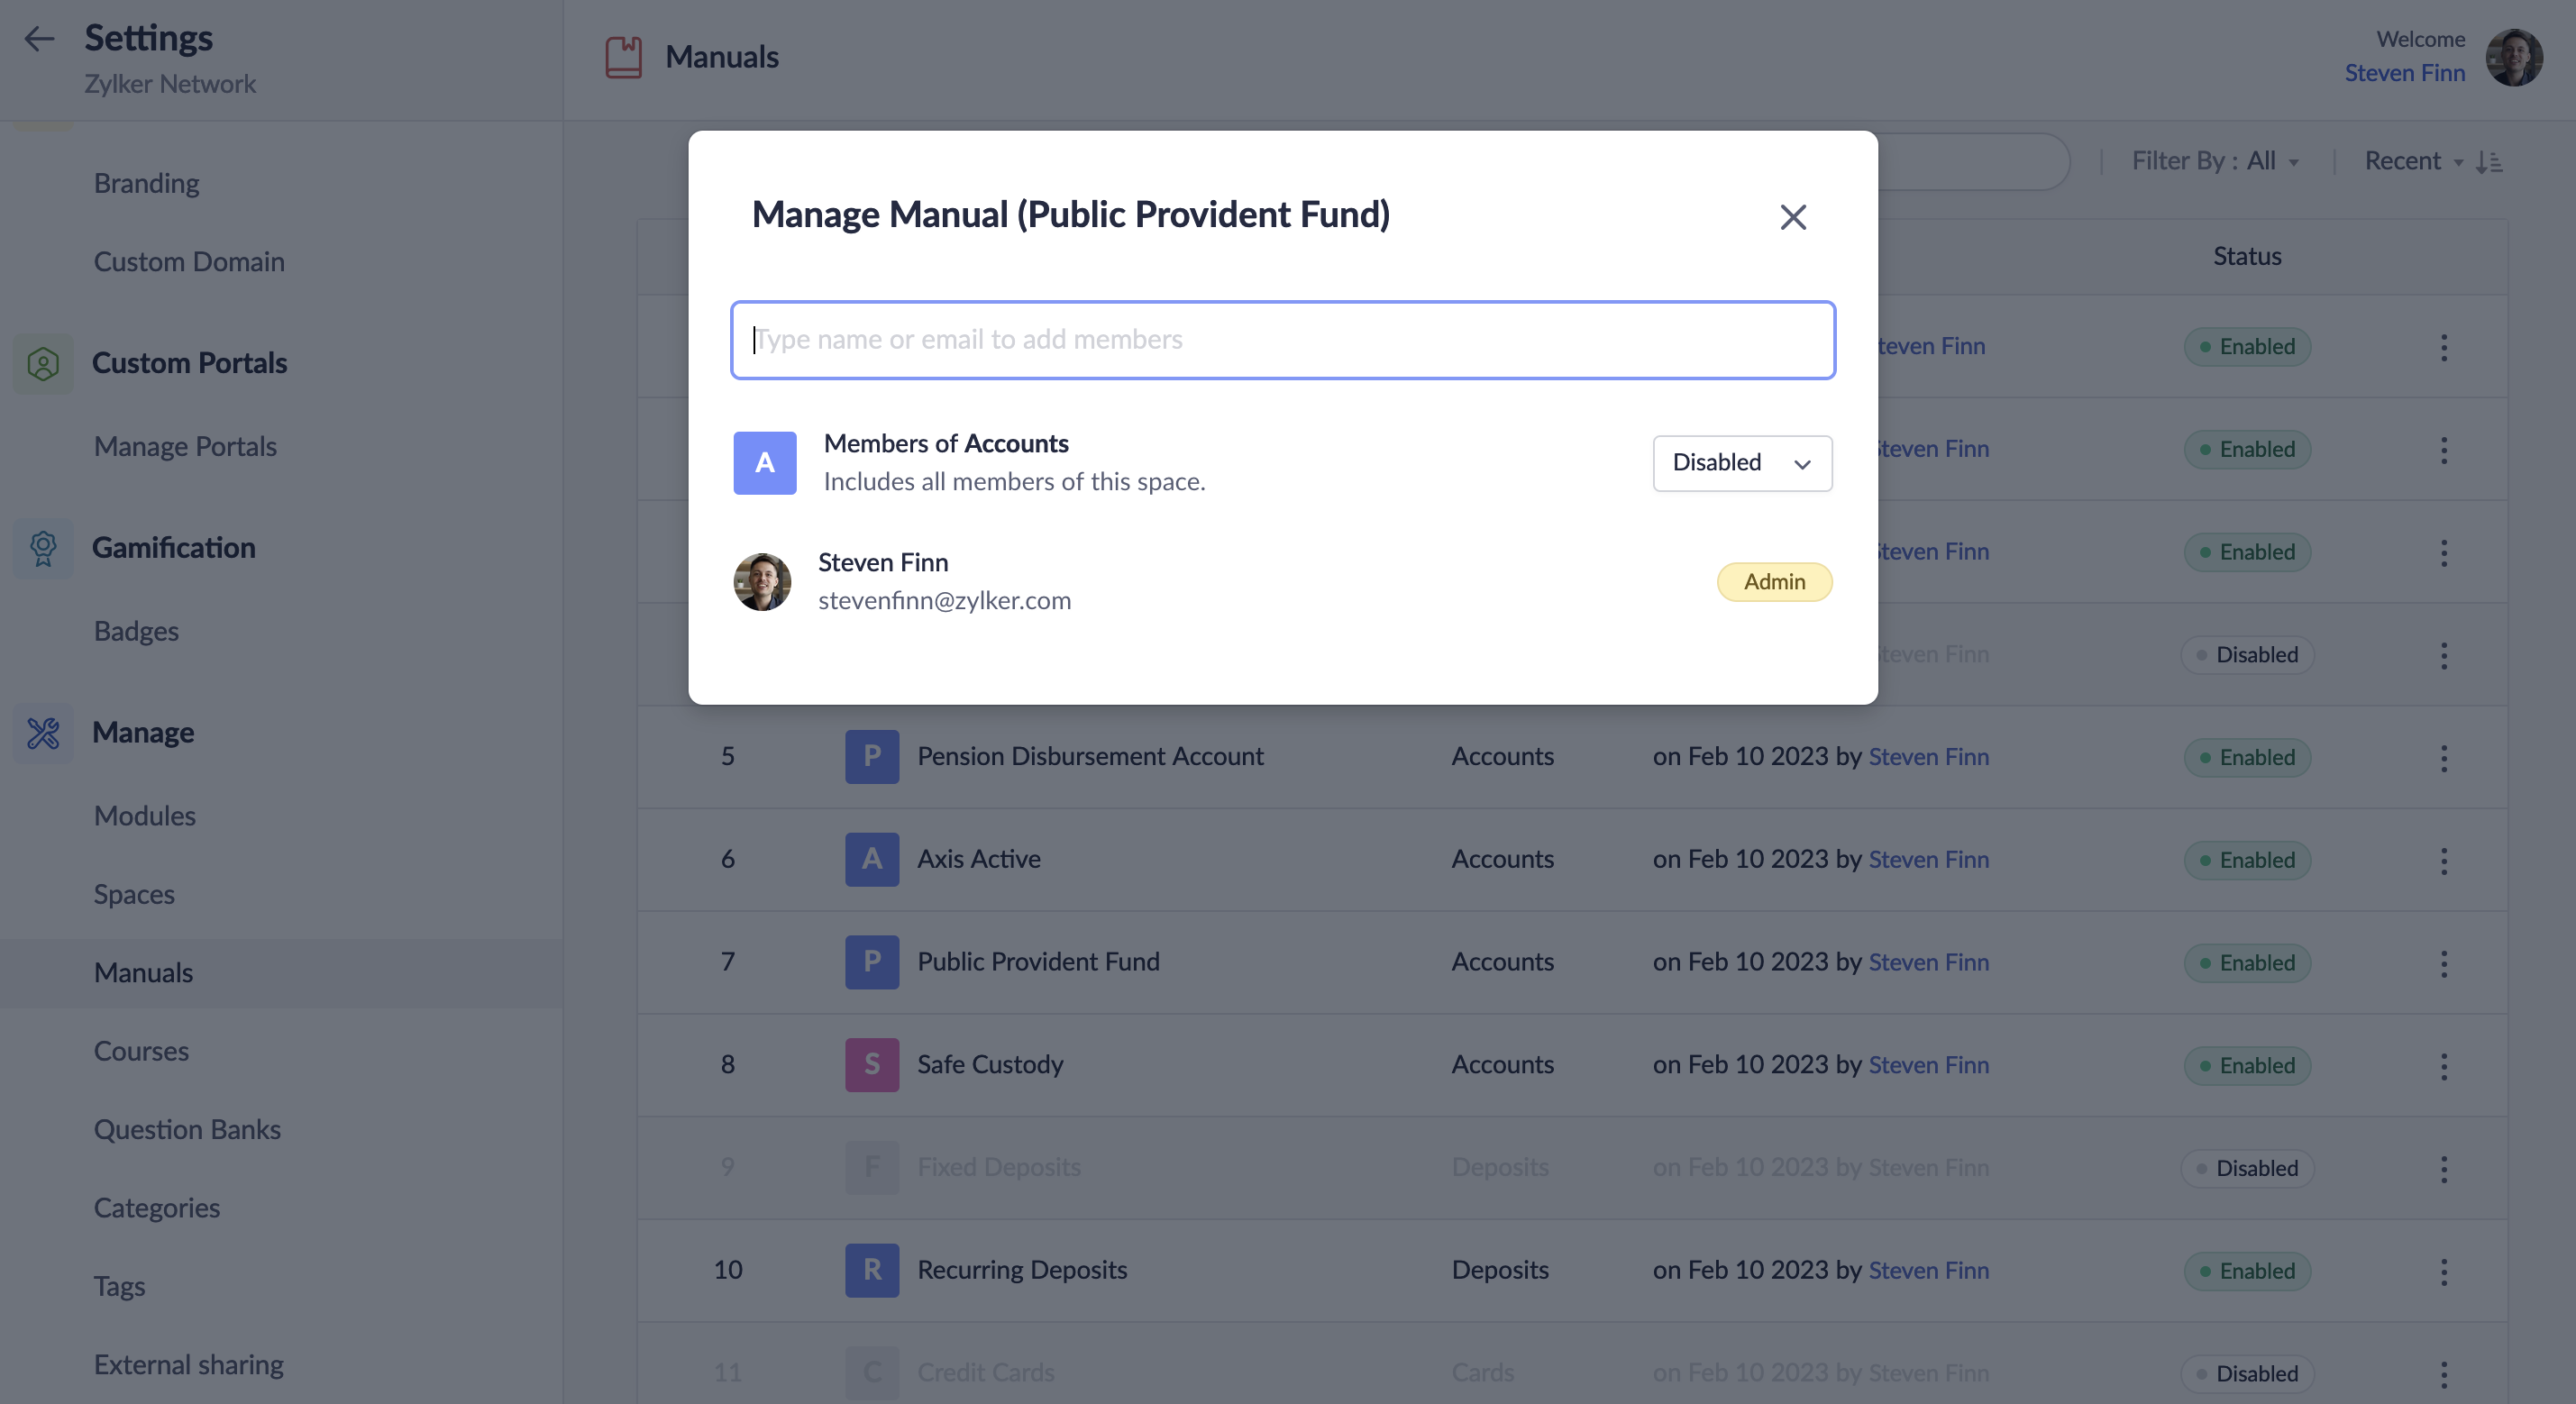The height and width of the screenshot is (1404, 2576).
Task: Click the sort order icon beside Recent
Action: click(2489, 162)
